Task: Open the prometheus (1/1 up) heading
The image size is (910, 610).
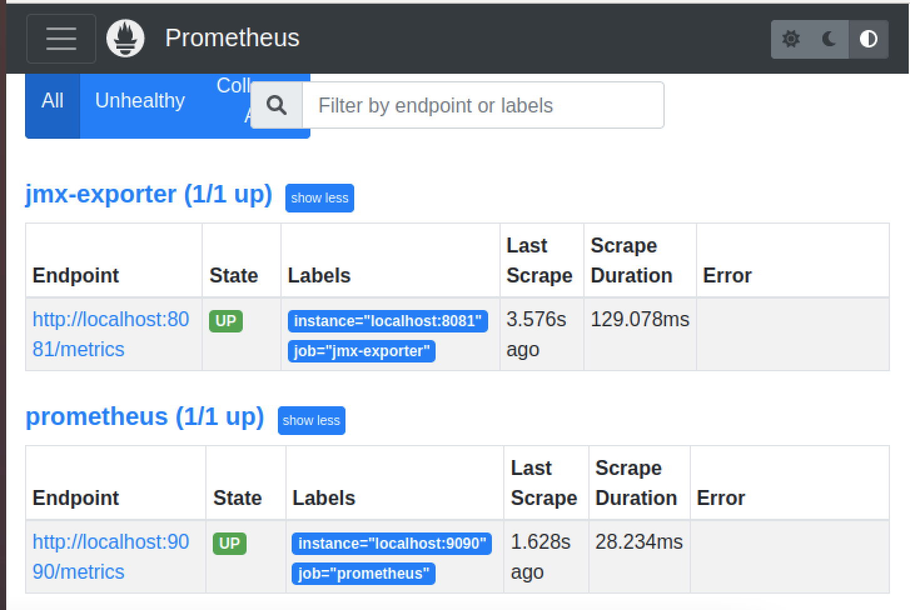Action: 145,417
